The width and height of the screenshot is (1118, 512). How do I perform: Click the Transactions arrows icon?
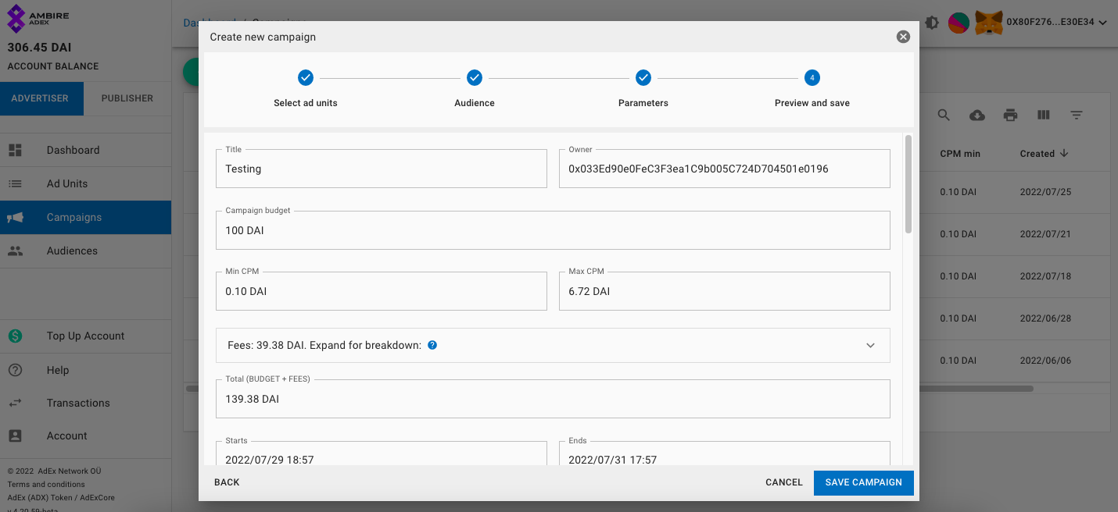click(x=15, y=403)
